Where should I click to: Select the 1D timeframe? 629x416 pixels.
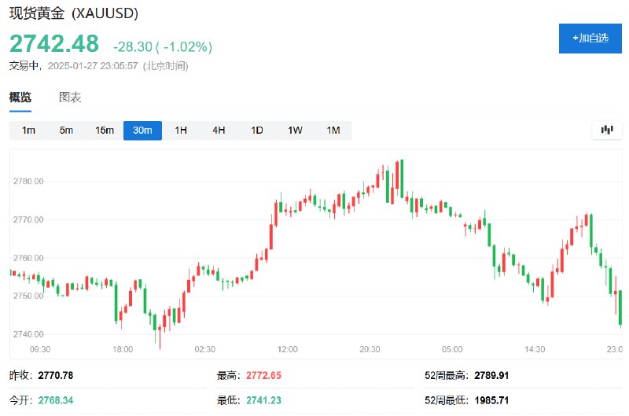tap(257, 131)
